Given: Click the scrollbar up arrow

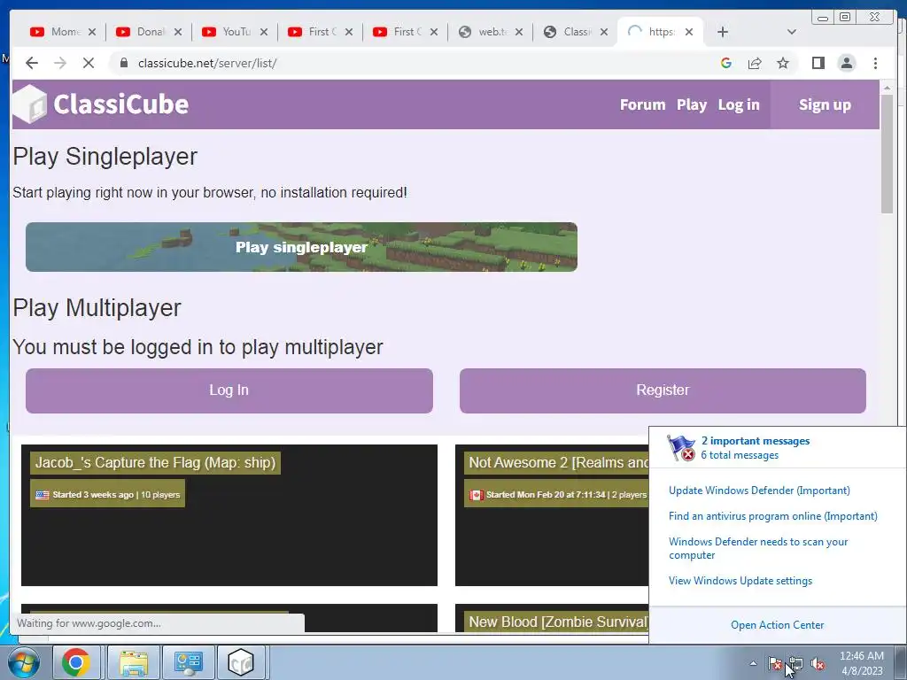Looking at the screenshot, I should tap(888, 88).
